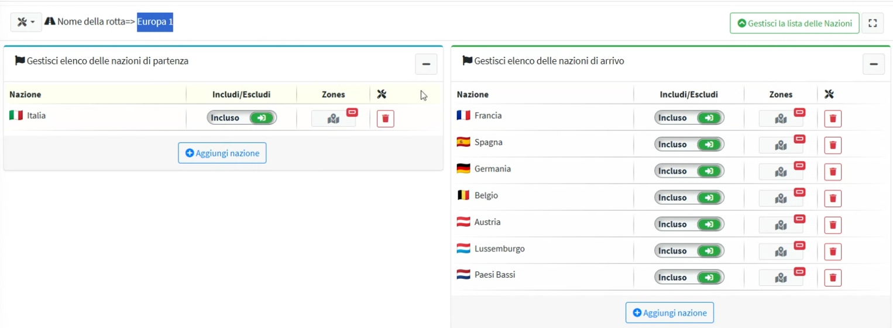The image size is (893, 328).
Task: Delete Belgio row via trash icon
Action: [x=833, y=199]
